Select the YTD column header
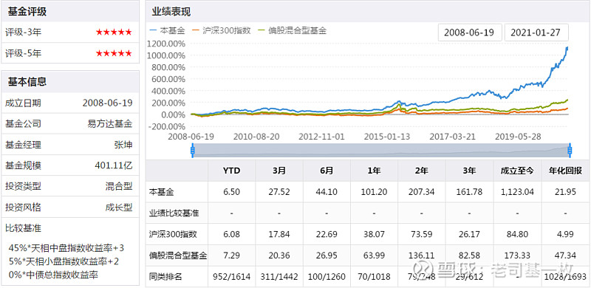This screenshot has width=591, height=288. coord(231,171)
